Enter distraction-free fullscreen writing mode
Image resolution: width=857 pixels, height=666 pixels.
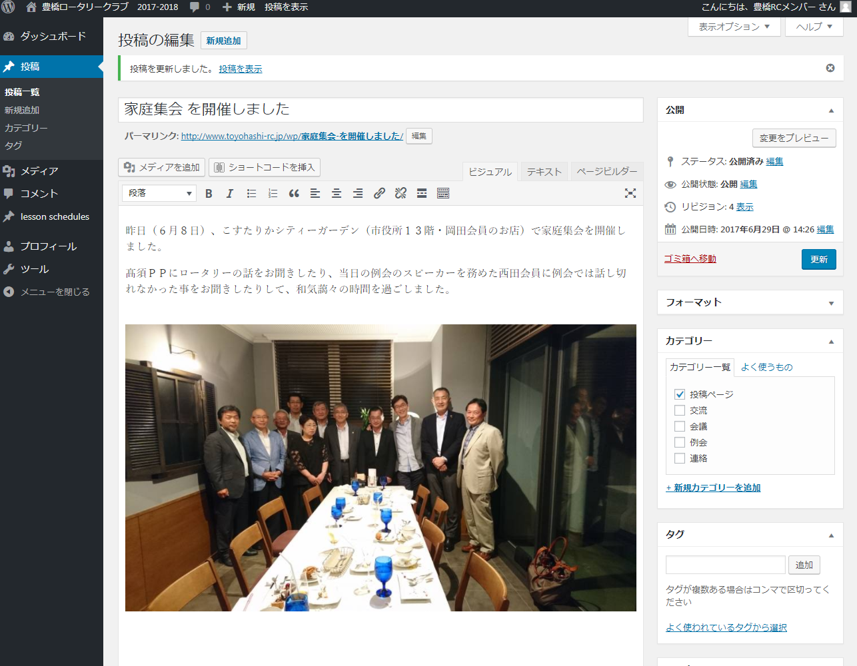630,193
